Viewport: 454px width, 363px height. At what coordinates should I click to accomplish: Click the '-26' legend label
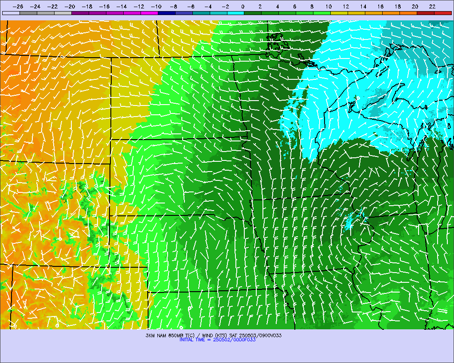click(x=18, y=6)
